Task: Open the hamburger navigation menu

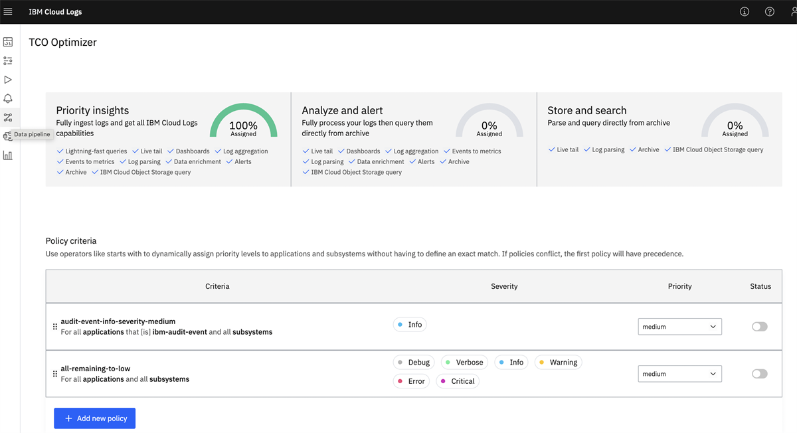Action: click(x=8, y=12)
